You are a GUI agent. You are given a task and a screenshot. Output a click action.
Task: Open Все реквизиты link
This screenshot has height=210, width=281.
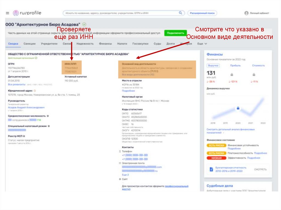click(x=17, y=84)
